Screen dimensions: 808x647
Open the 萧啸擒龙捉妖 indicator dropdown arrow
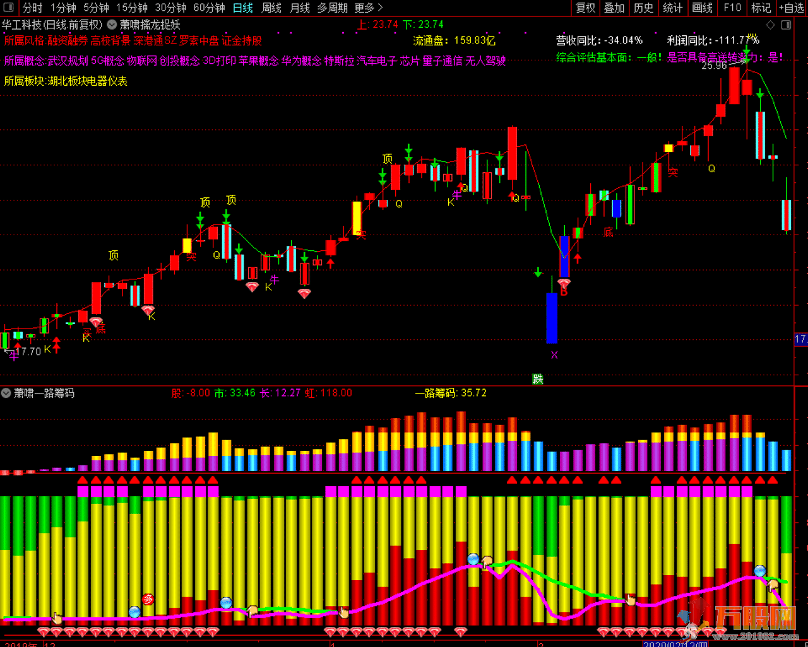[112, 25]
